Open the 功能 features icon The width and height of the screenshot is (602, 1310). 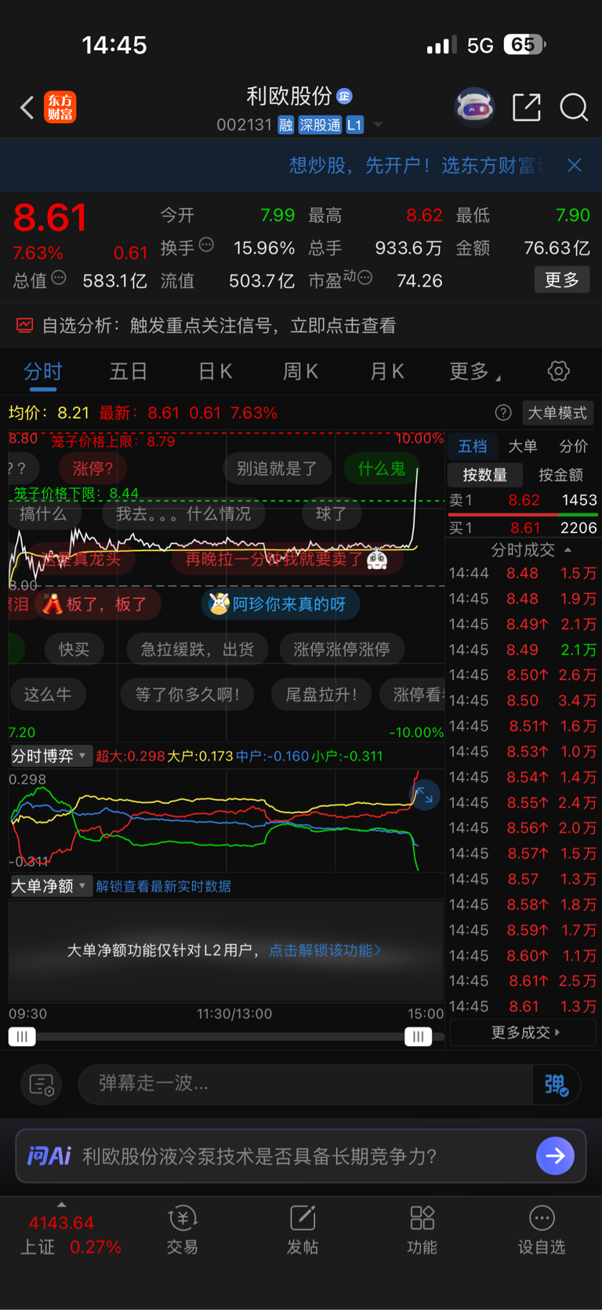pyautogui.click(x=422, y=1231)
